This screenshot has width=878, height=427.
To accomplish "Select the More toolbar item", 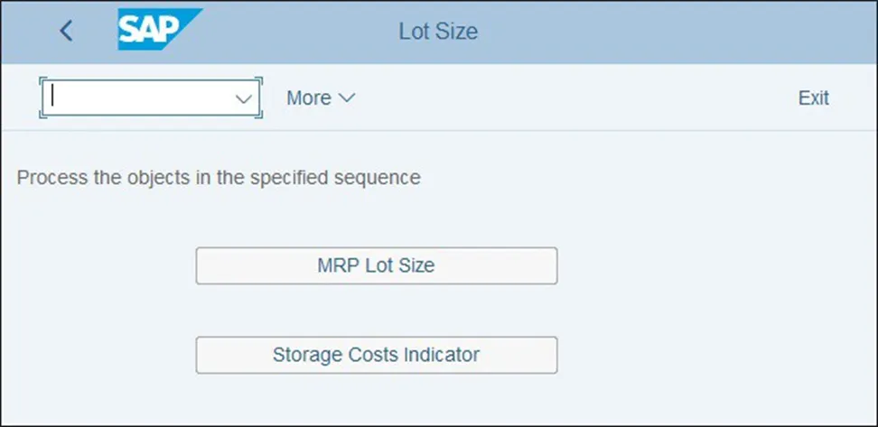I will coord(309,98).
